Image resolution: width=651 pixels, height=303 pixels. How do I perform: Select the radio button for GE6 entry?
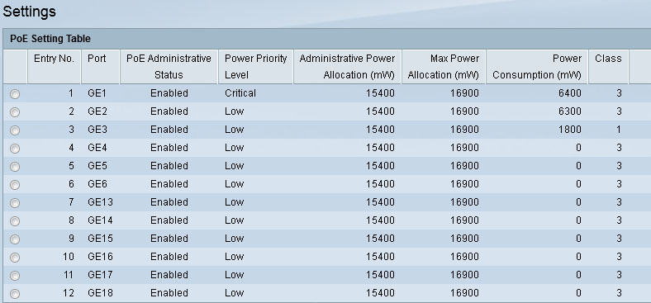pos(15,185)
